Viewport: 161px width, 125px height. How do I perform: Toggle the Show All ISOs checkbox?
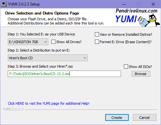(x=126, y=67)
